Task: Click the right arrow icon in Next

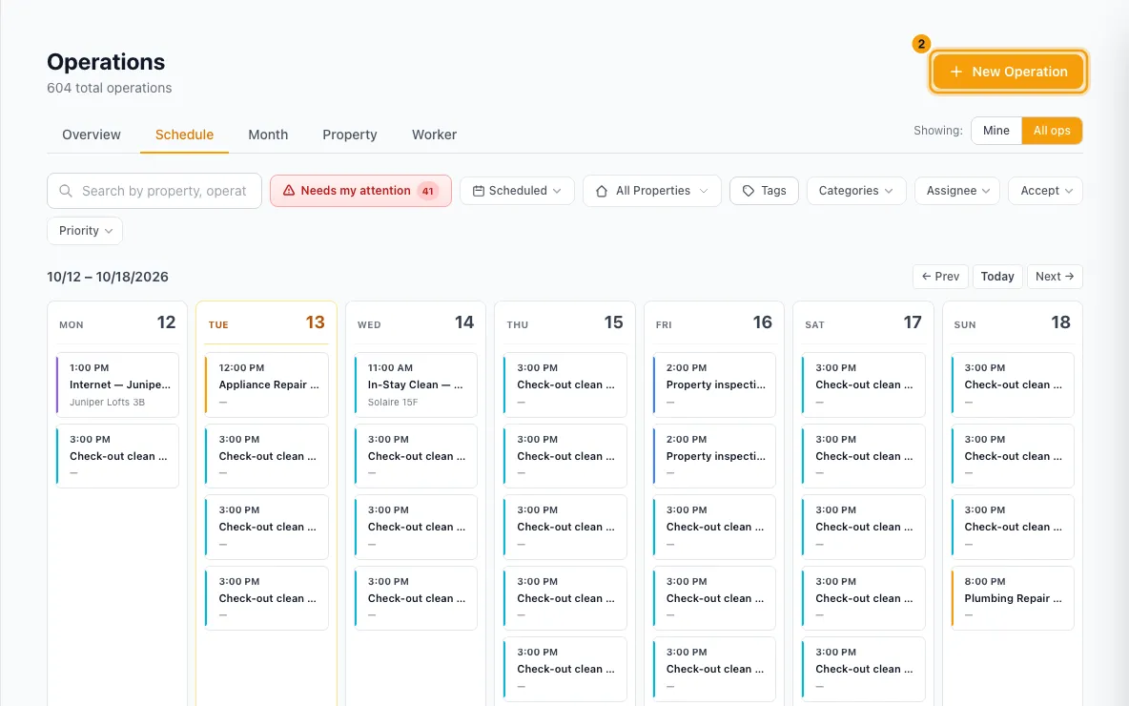Action: (x=1069, y=277)
